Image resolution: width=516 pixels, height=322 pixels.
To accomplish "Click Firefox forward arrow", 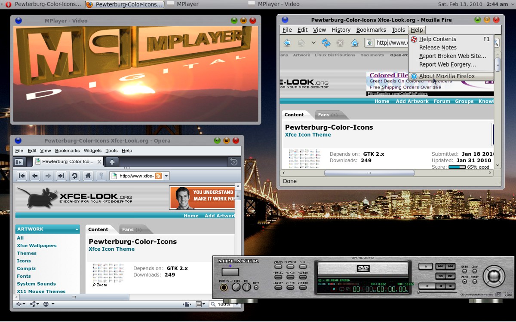I will point(301,43).
